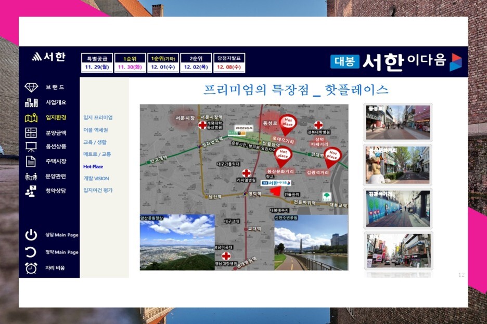The height and width of the screenshot is (324, 487).
Task: Click the 1순위 11. 30(화) schedule box
Action: pos(130,63)
